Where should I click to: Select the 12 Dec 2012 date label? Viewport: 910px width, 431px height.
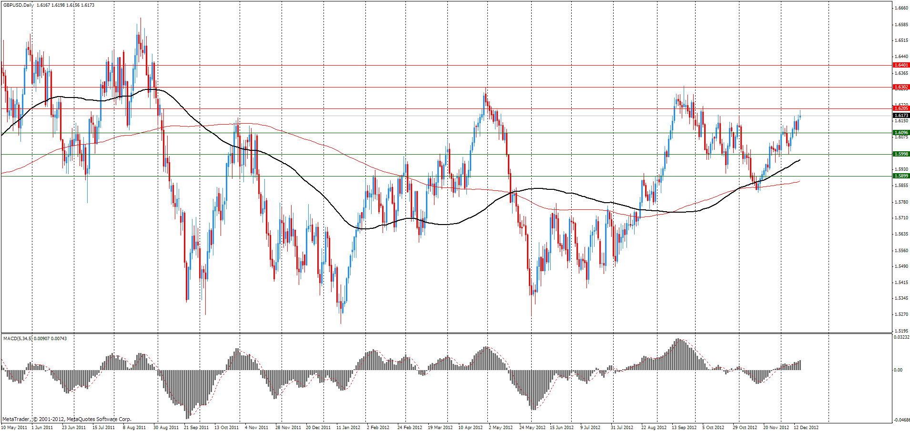pyautogui.click(x=806, y=427)
